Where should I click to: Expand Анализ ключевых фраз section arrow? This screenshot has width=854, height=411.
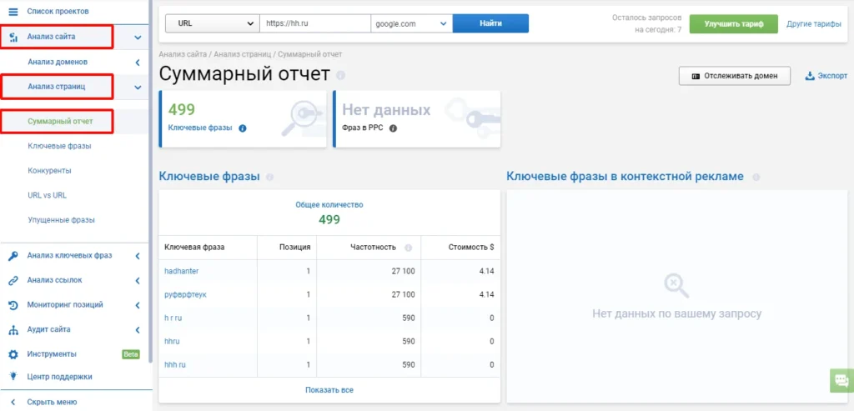138,256
